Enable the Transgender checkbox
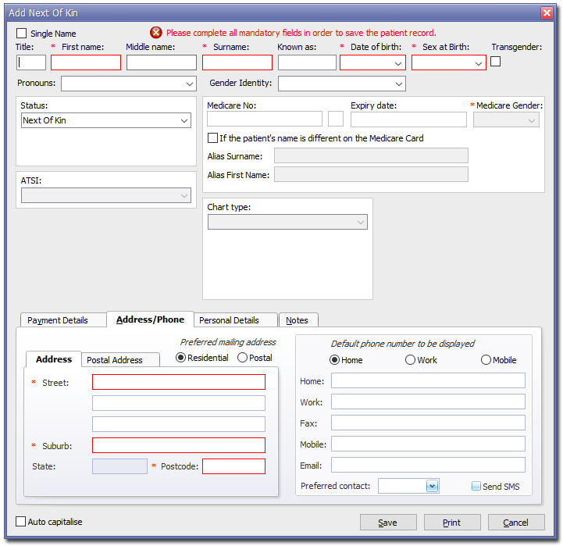The image size is (563, 546). 495,62
